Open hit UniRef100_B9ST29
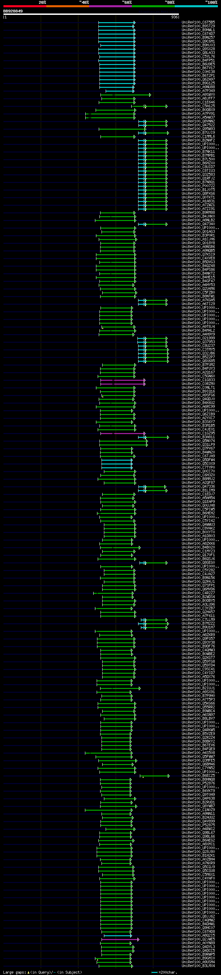The image size is (221, 975). tap(198, 26)
